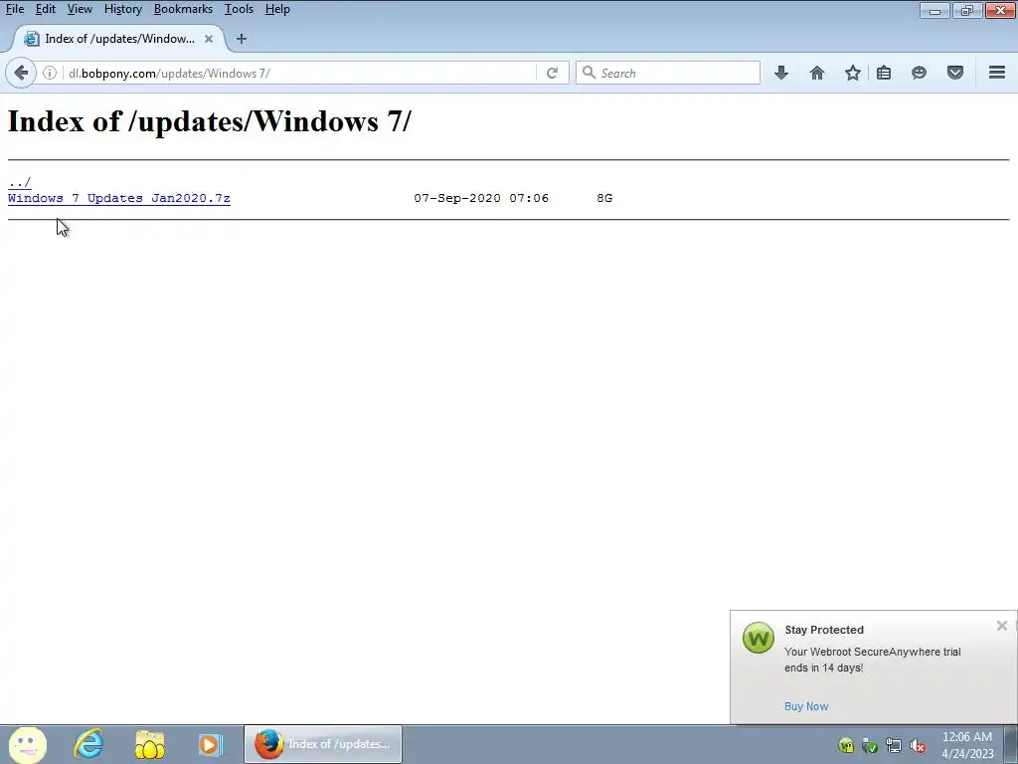Open the folder icon on taskbar
The width and height of the screenshot is (1018, 764).
pyautogui.click(x=150, y=744)
